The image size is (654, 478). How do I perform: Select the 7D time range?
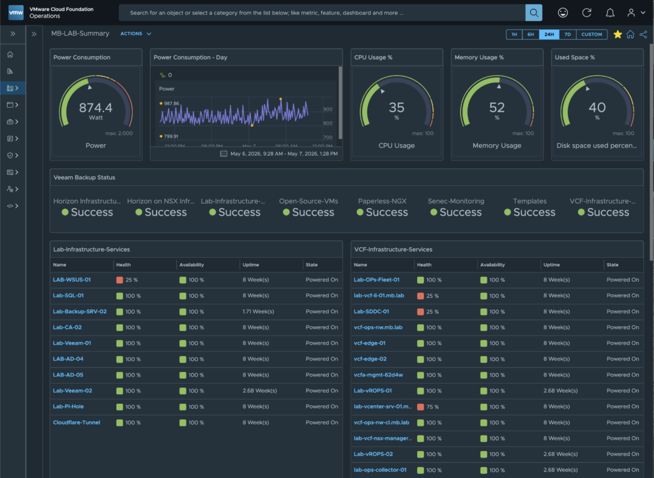[x=567, y=34]
